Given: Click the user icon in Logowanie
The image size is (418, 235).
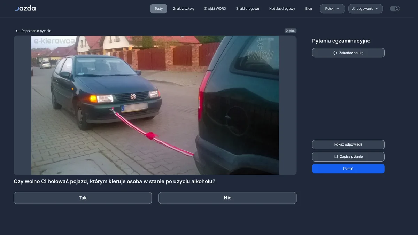Looking at the screenshot, I should [x=354, y=9].
